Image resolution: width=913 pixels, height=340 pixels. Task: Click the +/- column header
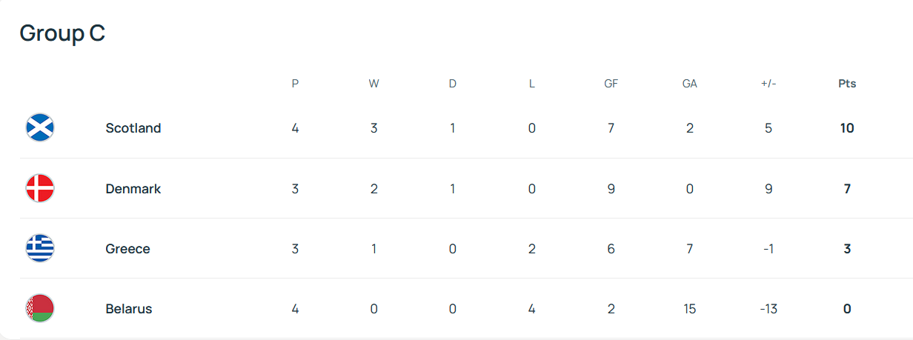click(x=768, y=84)
